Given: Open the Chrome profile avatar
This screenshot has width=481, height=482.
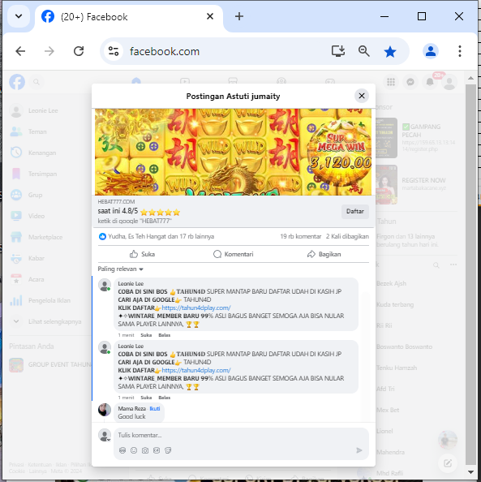Looking at the screenshot, I should [x=430, y=51].
